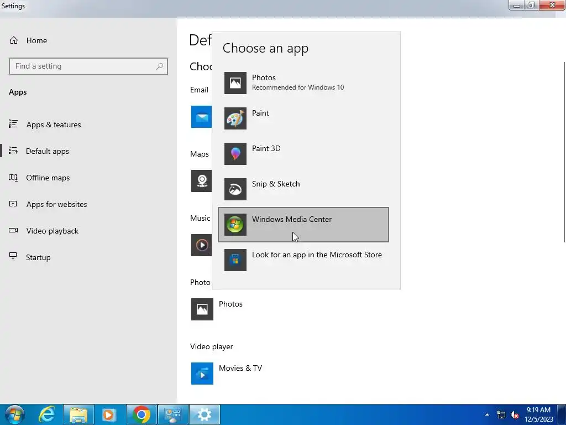Change default Music player icon

pos(201,245)
